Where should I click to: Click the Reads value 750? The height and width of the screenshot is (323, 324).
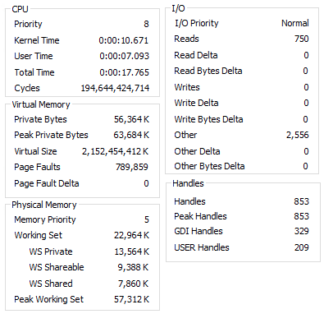[x=302, y=39]
